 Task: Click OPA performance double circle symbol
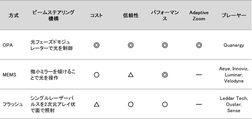click(165, 46)
